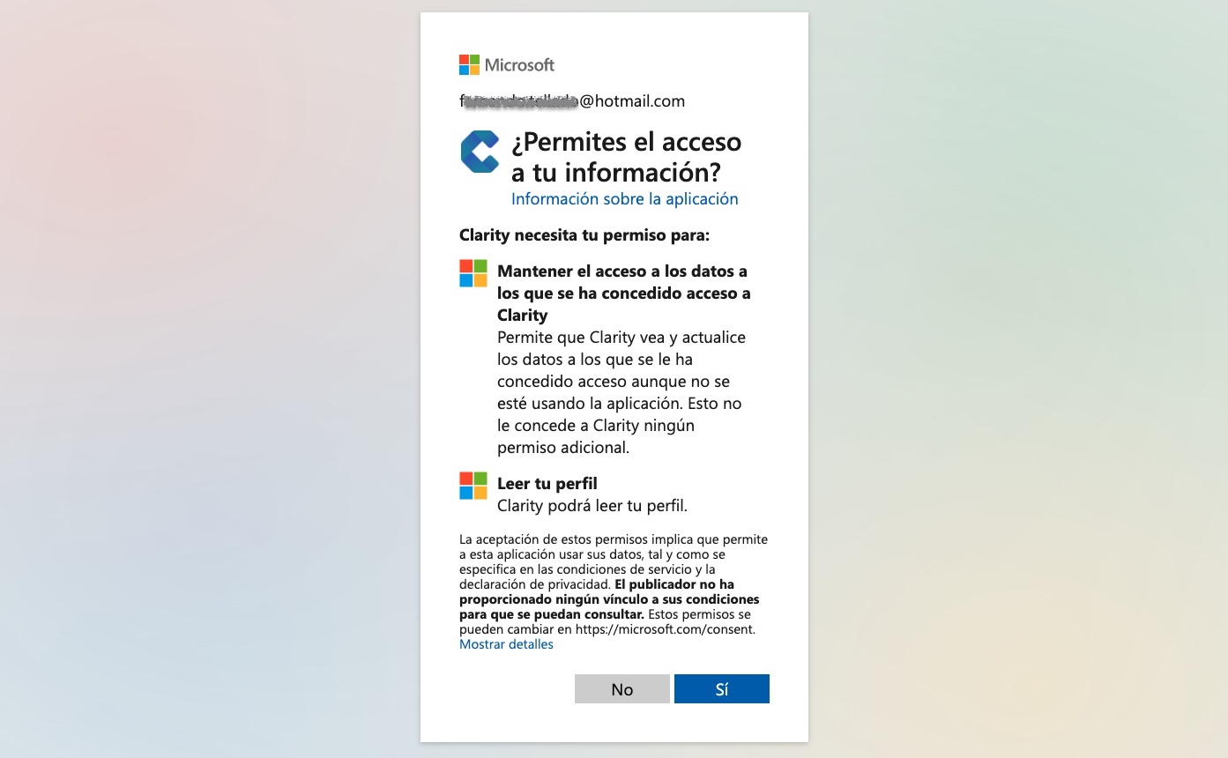Click the ¿Permites el acceso a tu información? heading
The height and width of the screenshot is (758, 1228).
click(x=627, y=156)
